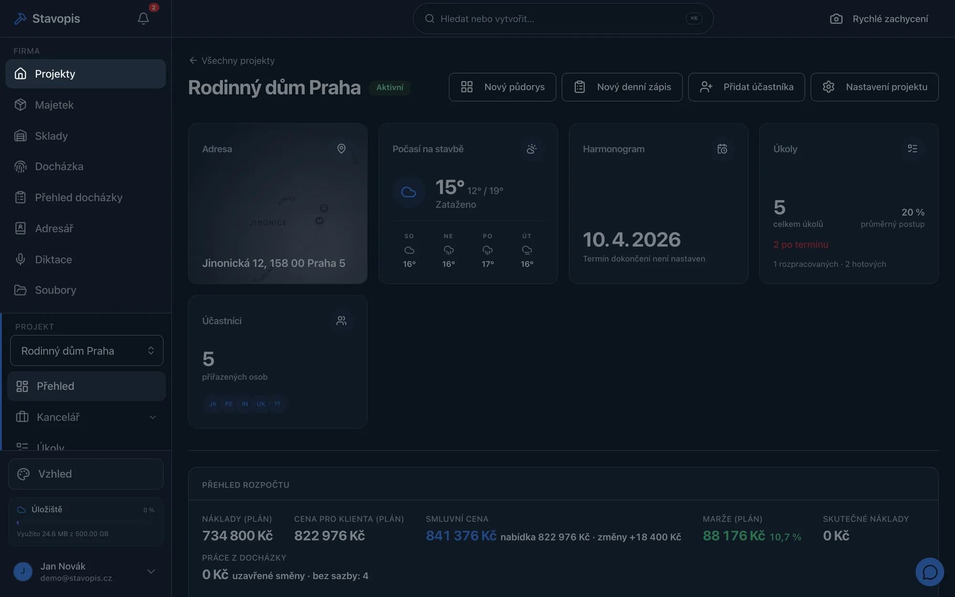Click the Stavopis logo icon

click(x=20, y=19)
